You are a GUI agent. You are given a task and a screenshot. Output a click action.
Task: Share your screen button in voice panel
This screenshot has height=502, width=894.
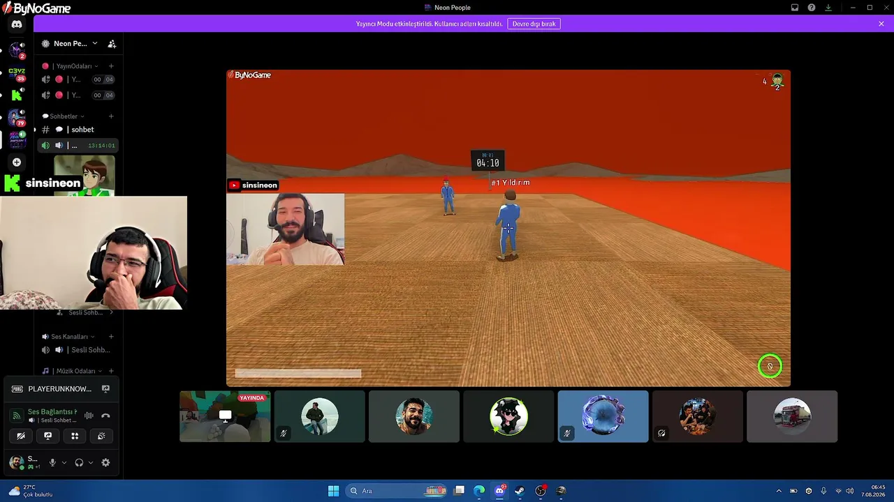tap(47, 436)
